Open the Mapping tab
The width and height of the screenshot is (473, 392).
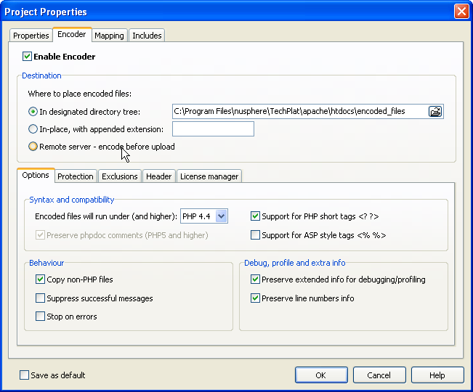coord(109,36)
